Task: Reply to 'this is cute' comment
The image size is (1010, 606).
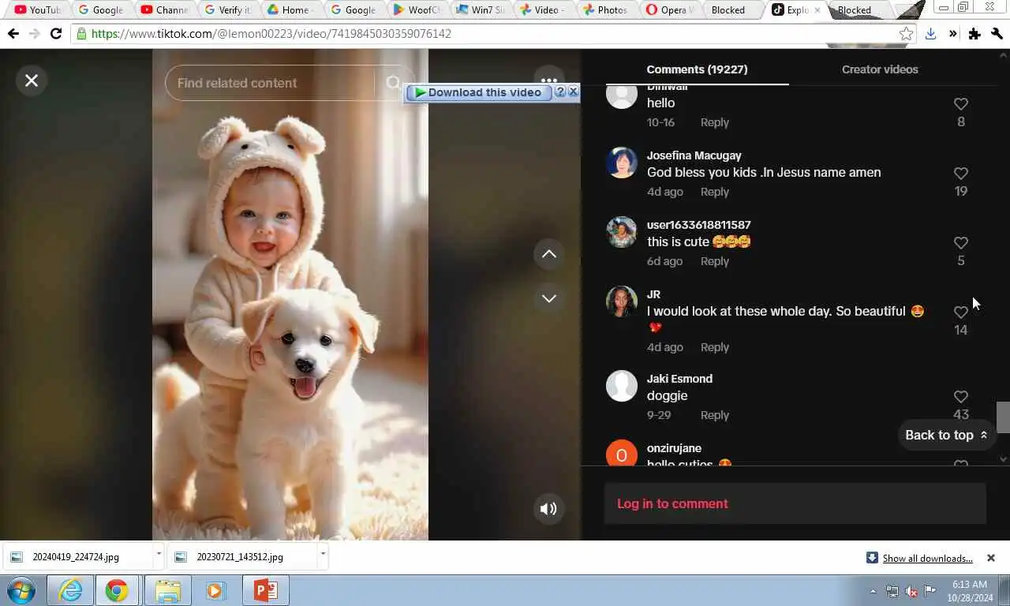Action: tap(715, 261)
